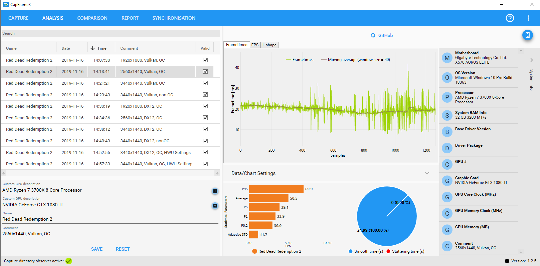This screenshot has width=540, height=266.
Task: Click the Processor 'P' info icon
Action: (x=447, y=97)
